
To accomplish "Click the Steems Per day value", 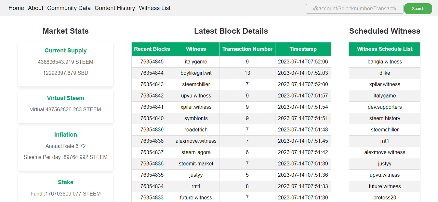I will (x=66, y=157).
